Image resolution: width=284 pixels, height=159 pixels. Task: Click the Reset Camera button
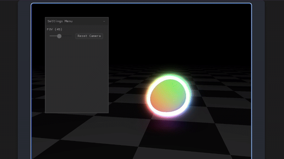(x=89, y=36)
